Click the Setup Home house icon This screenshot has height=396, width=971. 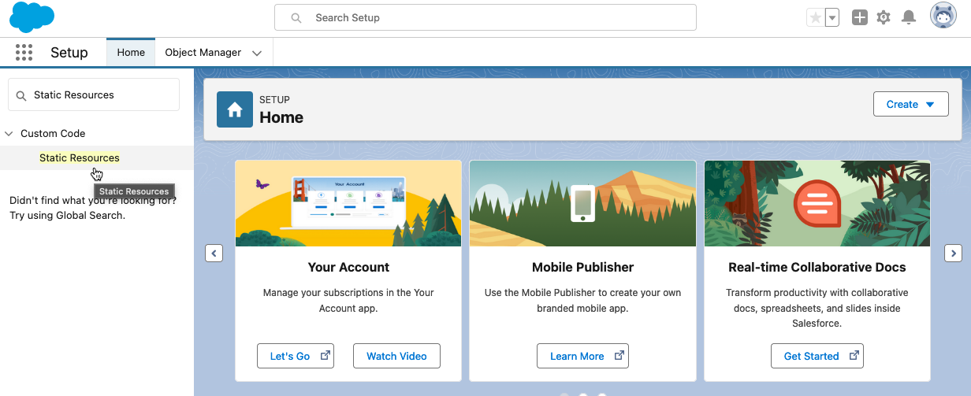[x=235, y=109]
